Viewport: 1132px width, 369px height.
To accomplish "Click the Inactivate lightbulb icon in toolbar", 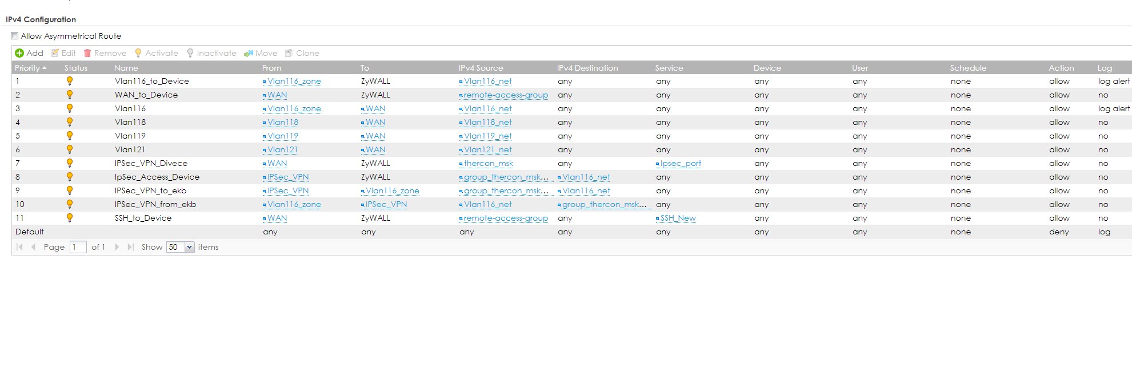I will click(x=190, y=53).
